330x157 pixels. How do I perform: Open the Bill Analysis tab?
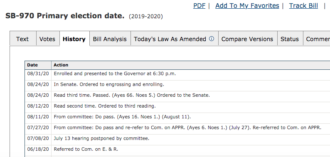tap(110, 38)
